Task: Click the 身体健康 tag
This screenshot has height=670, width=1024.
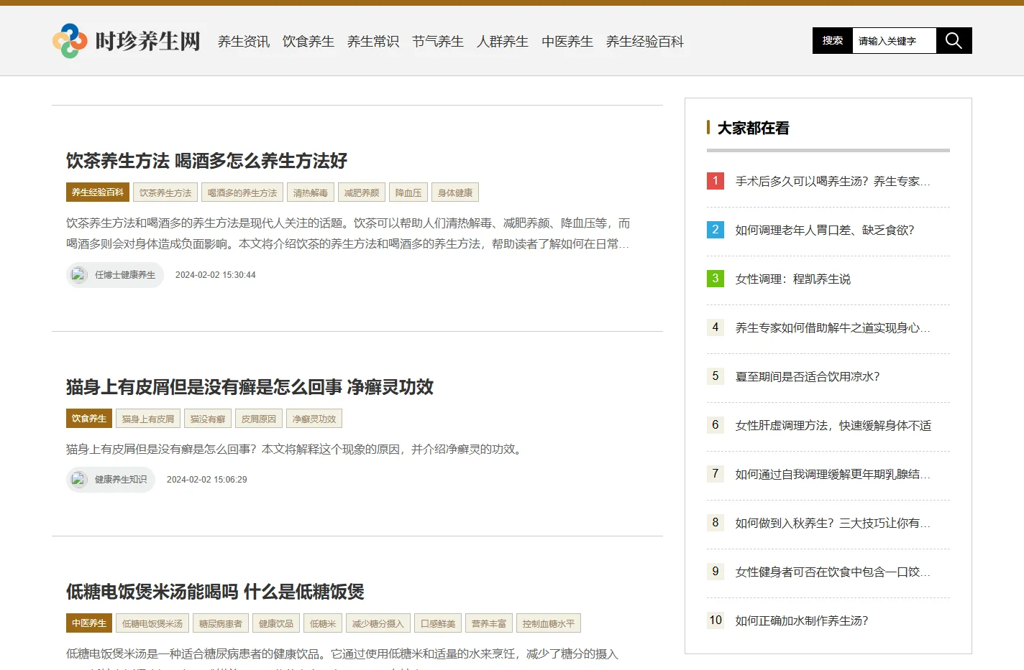Action: coord(455,192)
